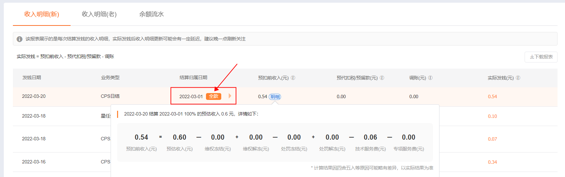Screen dimensions: 565x177
Task: Click the info icon in notice banner
Action: click(20, 39)
